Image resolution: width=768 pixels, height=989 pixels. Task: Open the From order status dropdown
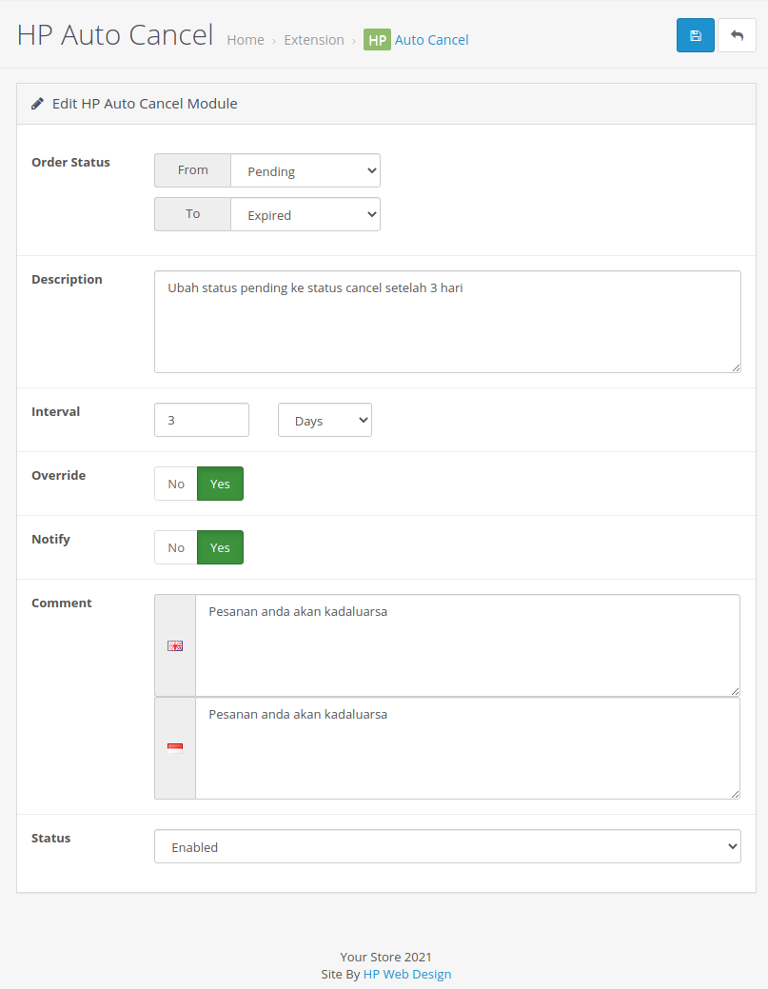(x=305, y=171)
